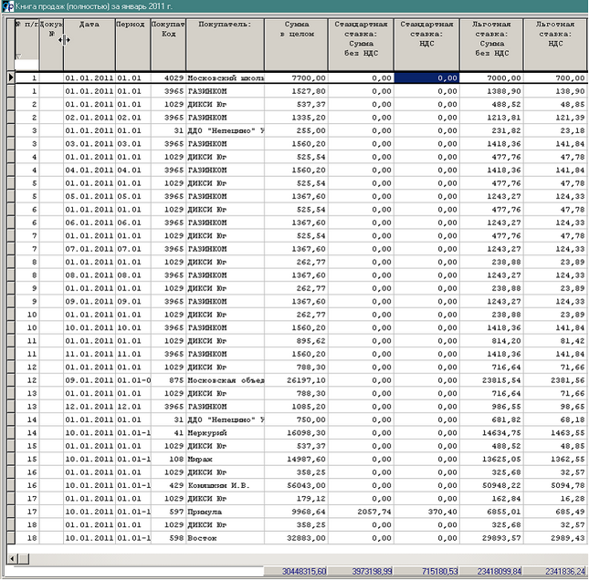Click the date cell 02.01.2011
The height and width of the screenshot is (580, 589).
pyautogui.click(x=89, y=118)
